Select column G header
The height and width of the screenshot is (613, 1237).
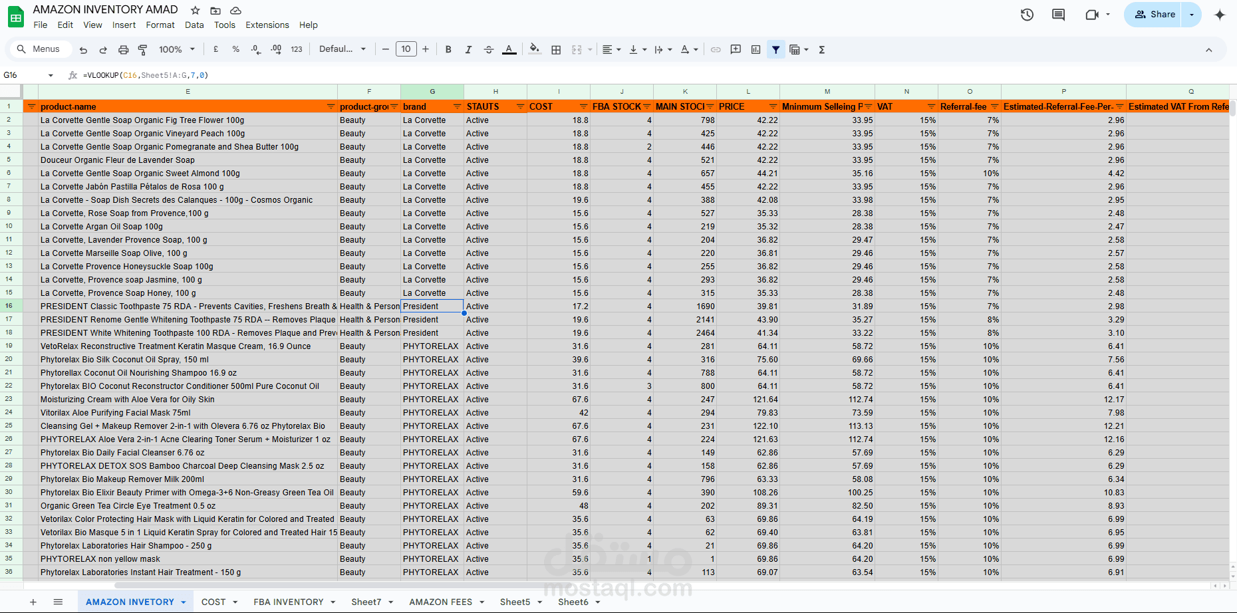[x=432, y=92]
